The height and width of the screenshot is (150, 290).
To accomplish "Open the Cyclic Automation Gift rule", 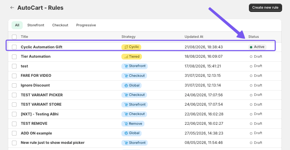I will pyautogui.click(x=41, y=47).
